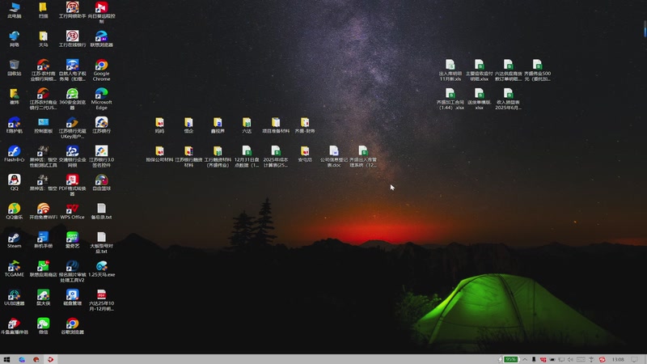647x364 pixels.
Task: Select the 网络 Network desktop icon
Action: coord(15,39)
